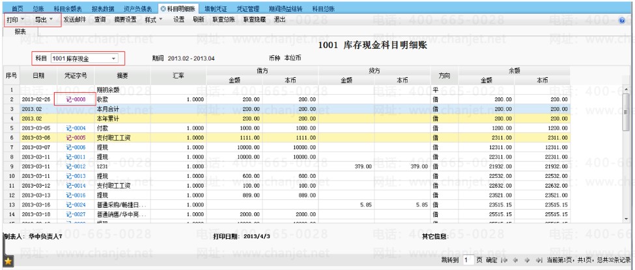Go to the last page arrow icon
The image size is (635, 270).
(x=539, y=260)
